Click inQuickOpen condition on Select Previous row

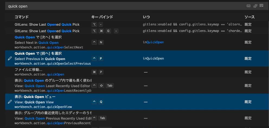point(153,58)
